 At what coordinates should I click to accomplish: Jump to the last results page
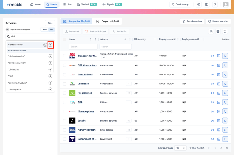pyautogui.click(x=226, y=148)
